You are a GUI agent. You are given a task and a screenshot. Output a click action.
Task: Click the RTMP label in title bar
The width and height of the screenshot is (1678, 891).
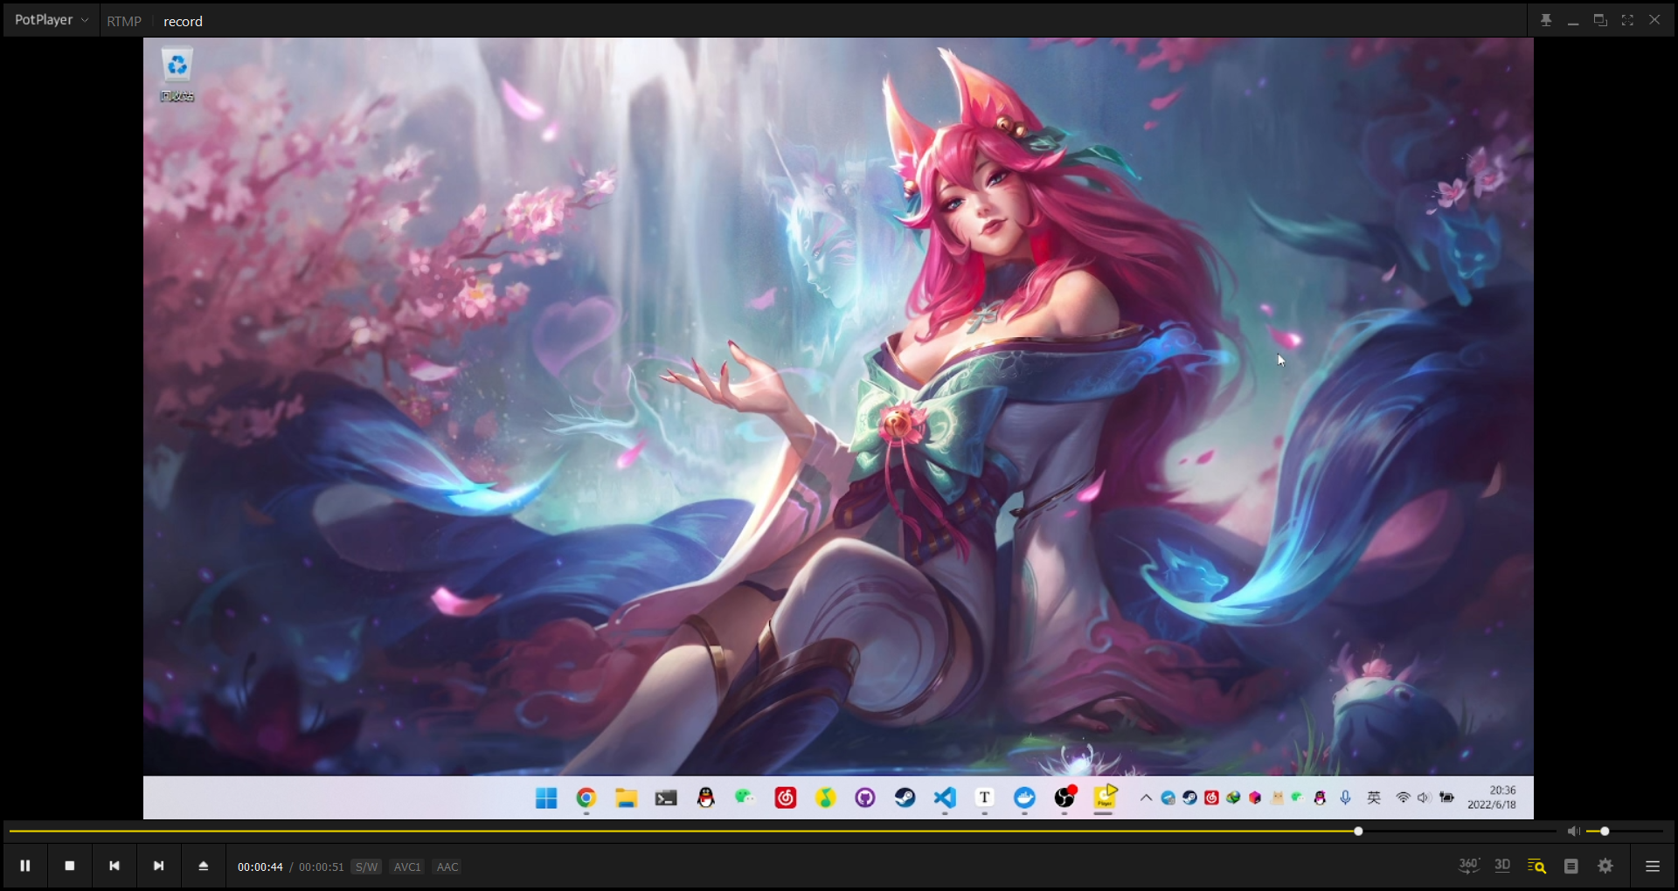[x=124, y=21]
